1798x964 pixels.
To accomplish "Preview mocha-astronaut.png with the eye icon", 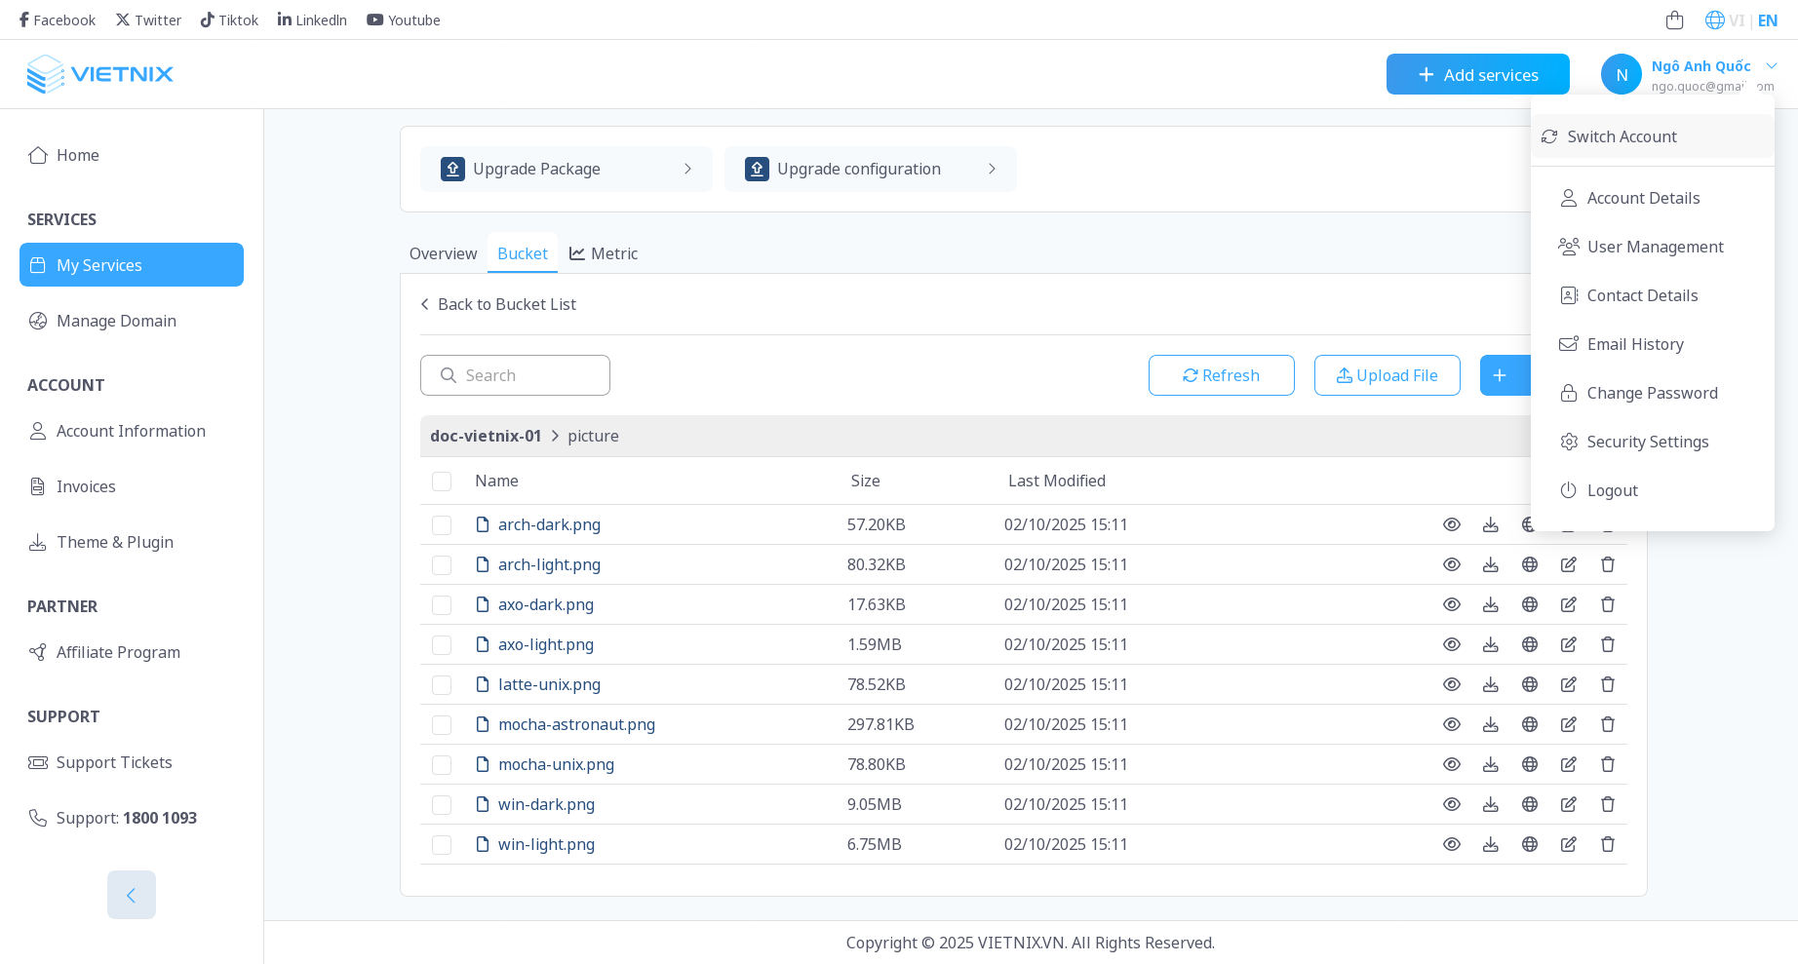I will coord(1451,724).
